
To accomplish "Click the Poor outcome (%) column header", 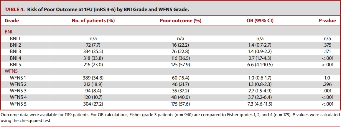I will point(180,21).
